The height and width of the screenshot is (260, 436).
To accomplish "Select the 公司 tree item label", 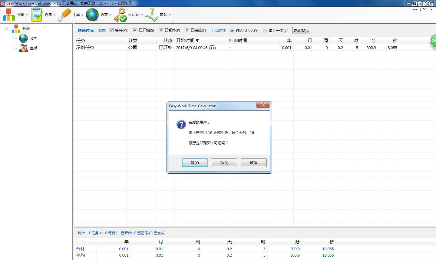I will [34, 38].
